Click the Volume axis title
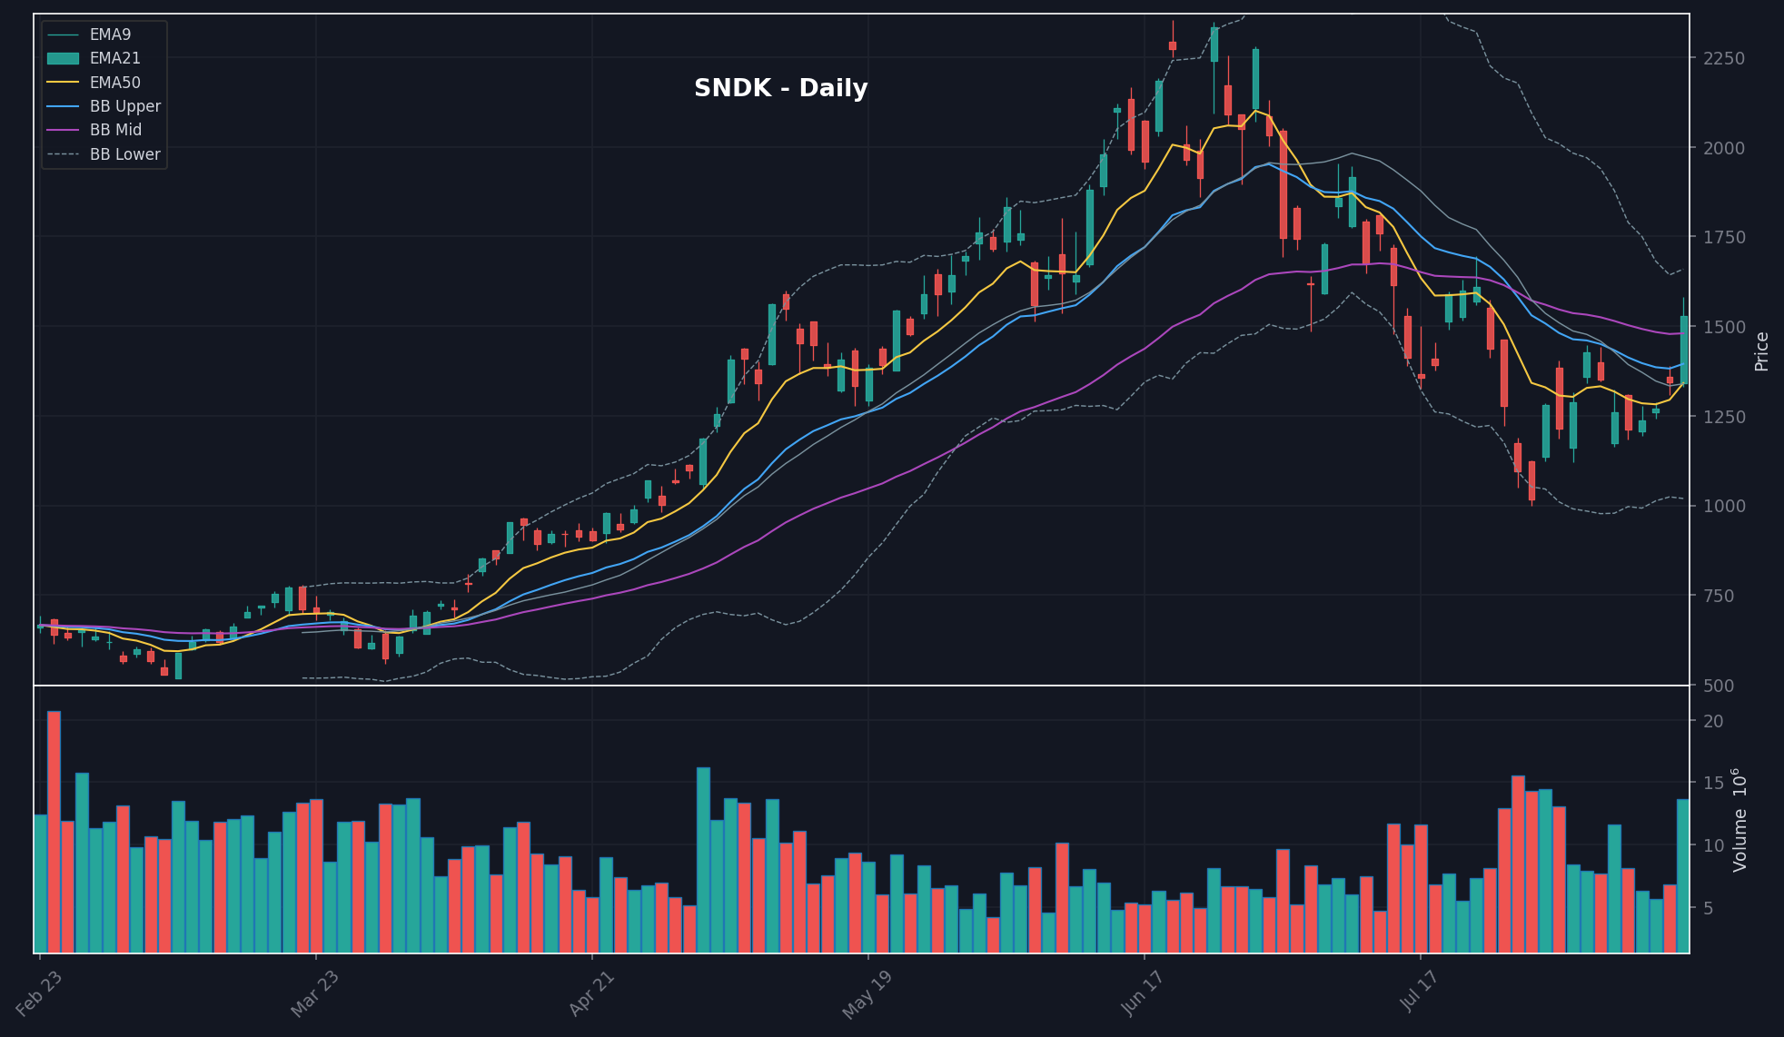This screenshot has width=1784, height=1037. click(1739, 820)
